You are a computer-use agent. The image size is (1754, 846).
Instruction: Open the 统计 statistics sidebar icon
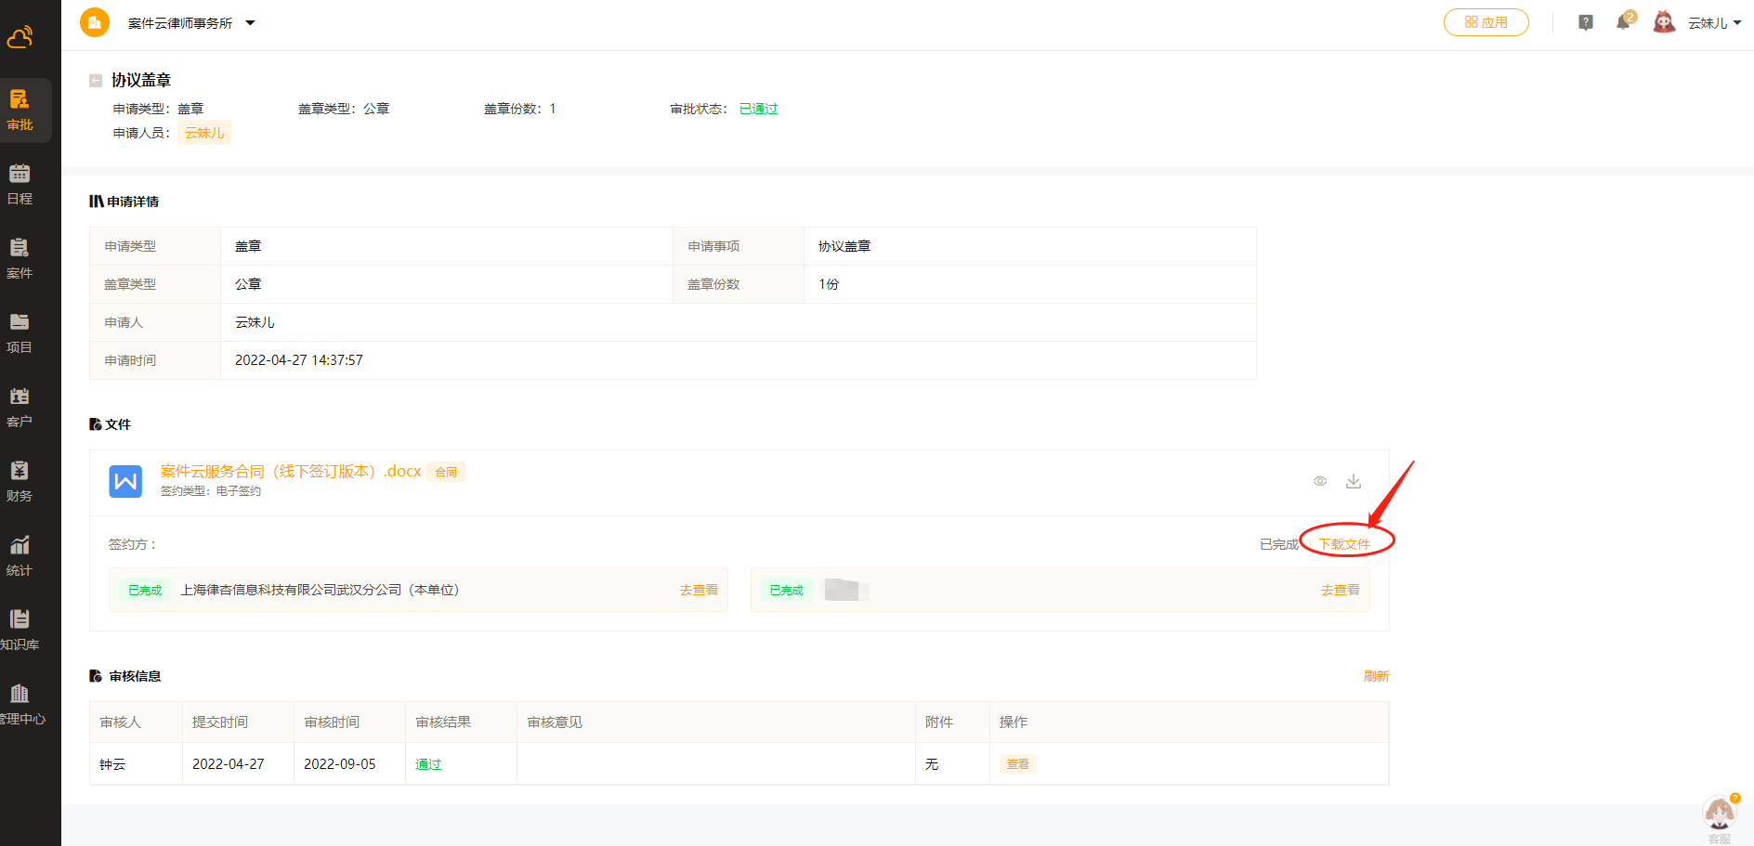(x=20, y=555)
